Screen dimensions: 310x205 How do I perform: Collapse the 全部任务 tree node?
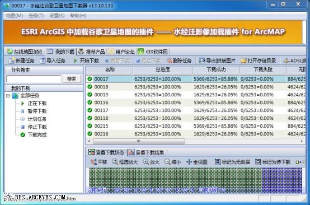(8, 96)
